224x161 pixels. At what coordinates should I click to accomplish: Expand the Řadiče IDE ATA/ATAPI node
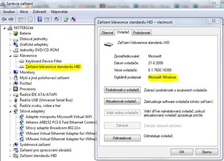[10, 95]
